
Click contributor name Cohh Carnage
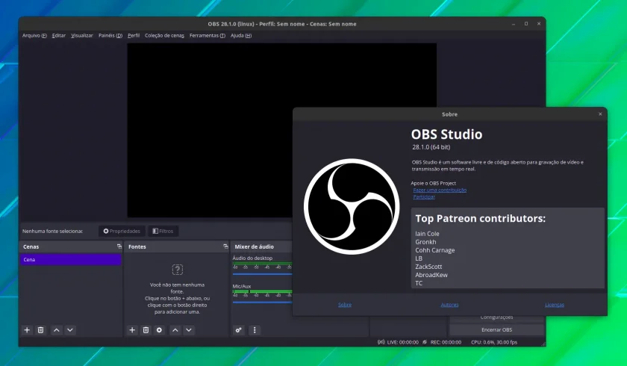pyautogui.click(x=434, y=250)
